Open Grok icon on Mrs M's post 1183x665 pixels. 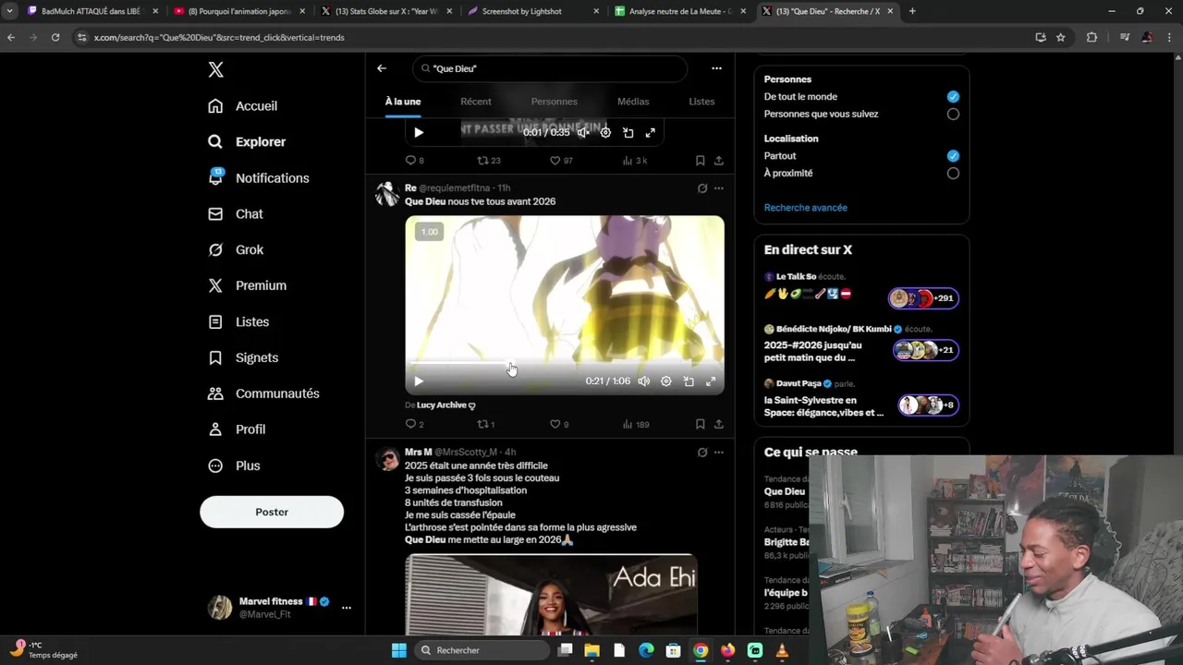click(x=702, y=453)
